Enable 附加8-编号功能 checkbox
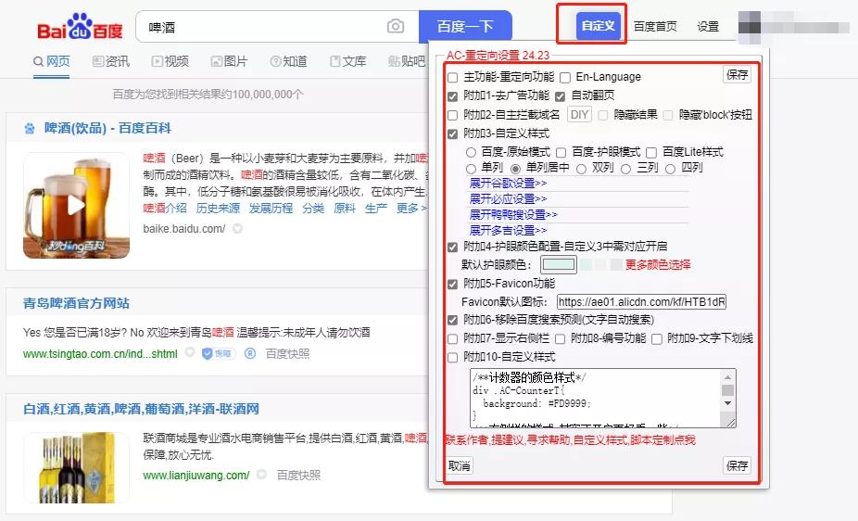The height and width of the screenshot is (521, 858). [x=560, y=339]
